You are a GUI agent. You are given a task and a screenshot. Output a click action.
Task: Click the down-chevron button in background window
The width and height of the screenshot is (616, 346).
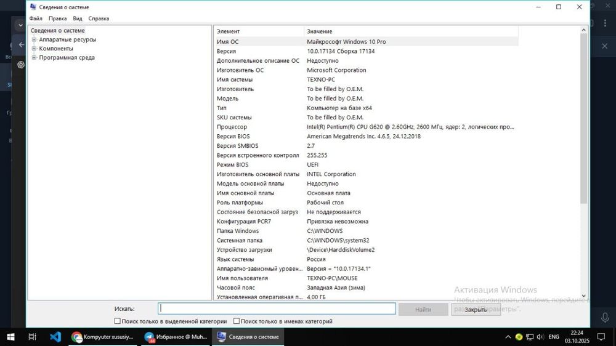[20, 25]
